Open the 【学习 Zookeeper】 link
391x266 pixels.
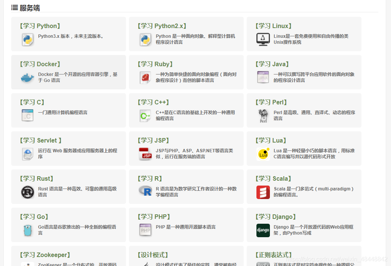pyautogui.click(x=45, y=255)
